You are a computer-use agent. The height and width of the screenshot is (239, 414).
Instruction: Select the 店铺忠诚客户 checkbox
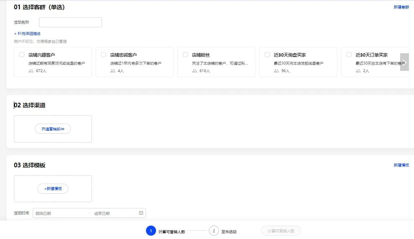pyautogui.click(x=104, y=55)
